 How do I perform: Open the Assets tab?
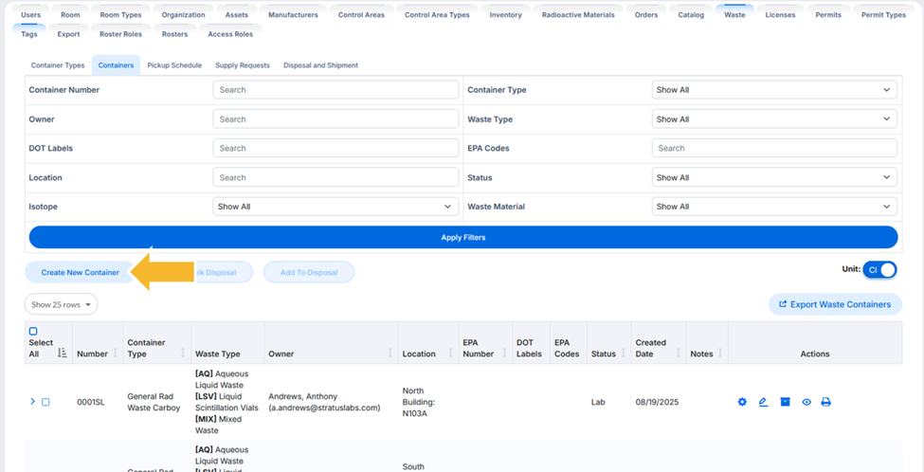point(236,15)
